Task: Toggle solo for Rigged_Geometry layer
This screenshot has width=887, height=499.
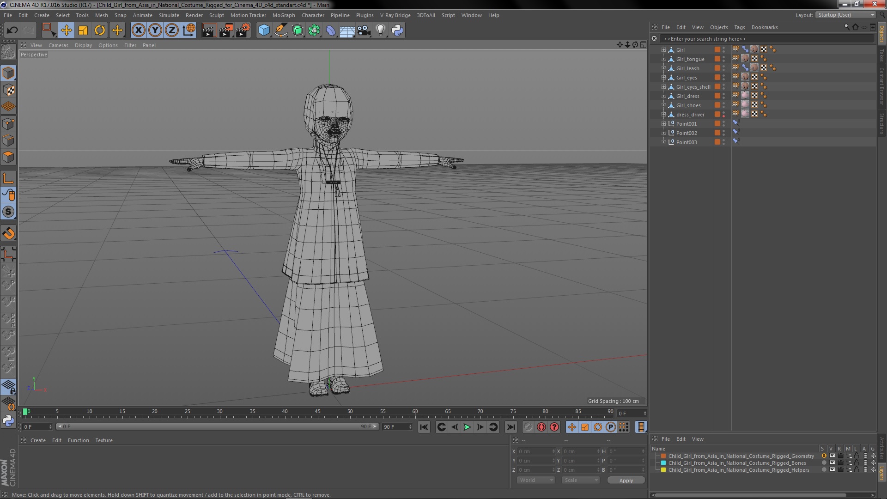Action: pos(824,456)
